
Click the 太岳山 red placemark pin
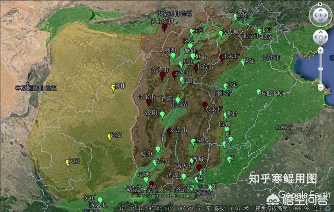[x=169, y=132]
